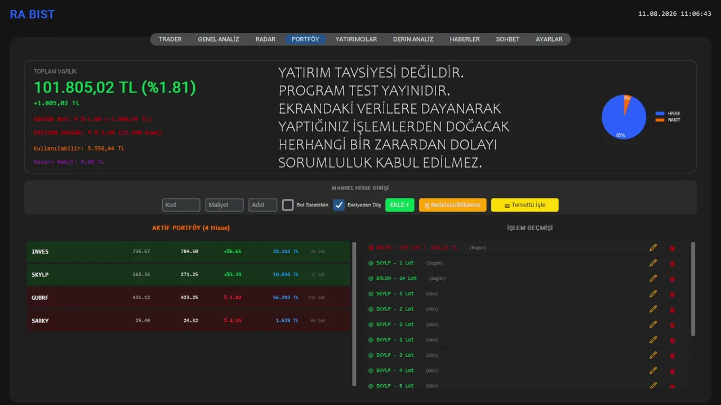Select the PORTFÖY tab

click(x=305, y=39)
